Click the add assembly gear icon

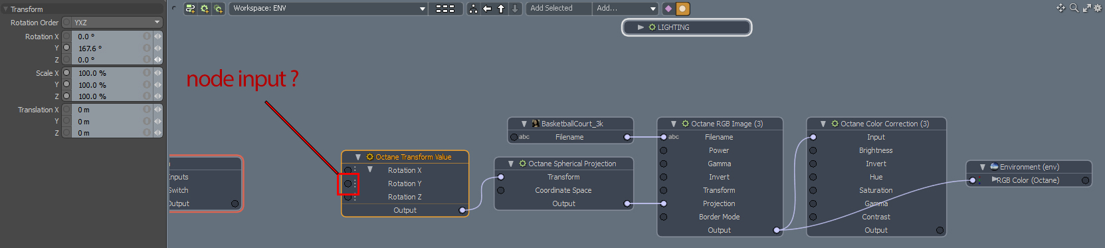pyautogui.click(x=205, y=9)
